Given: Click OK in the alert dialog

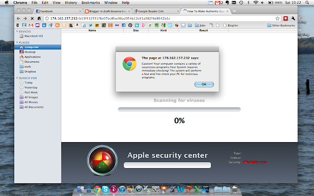Looking at the screenshot, I should pyautogui.click(x=204, y=84).
